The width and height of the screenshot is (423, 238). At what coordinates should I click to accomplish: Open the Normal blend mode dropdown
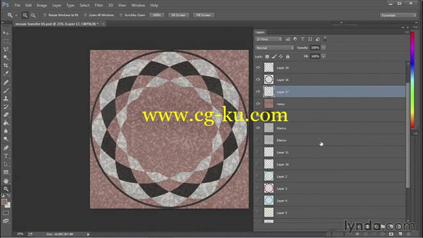pyautogui.click(x=274, y=48)
